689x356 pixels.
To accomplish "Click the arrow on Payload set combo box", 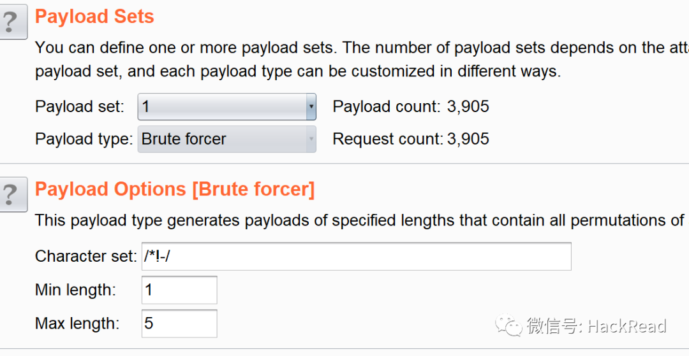I will (x=311, y=106).
